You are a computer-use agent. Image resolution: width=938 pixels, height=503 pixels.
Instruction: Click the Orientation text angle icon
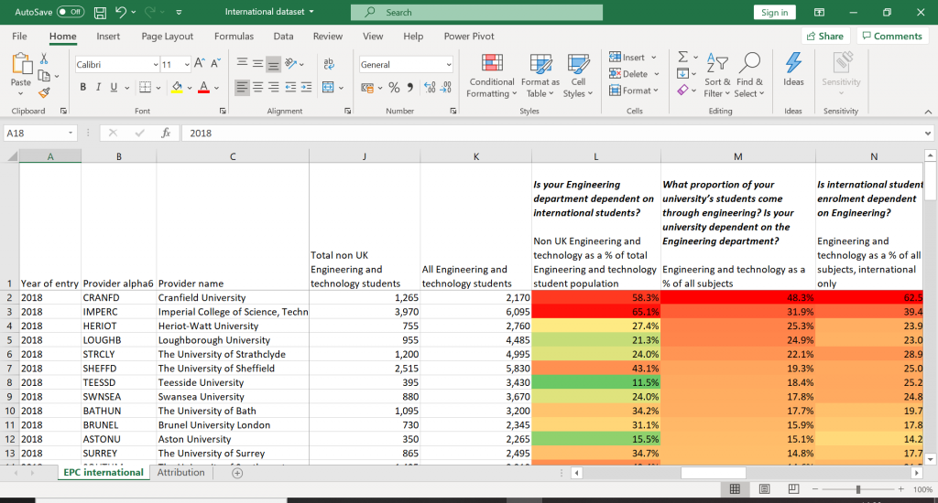tap(291, 63)
